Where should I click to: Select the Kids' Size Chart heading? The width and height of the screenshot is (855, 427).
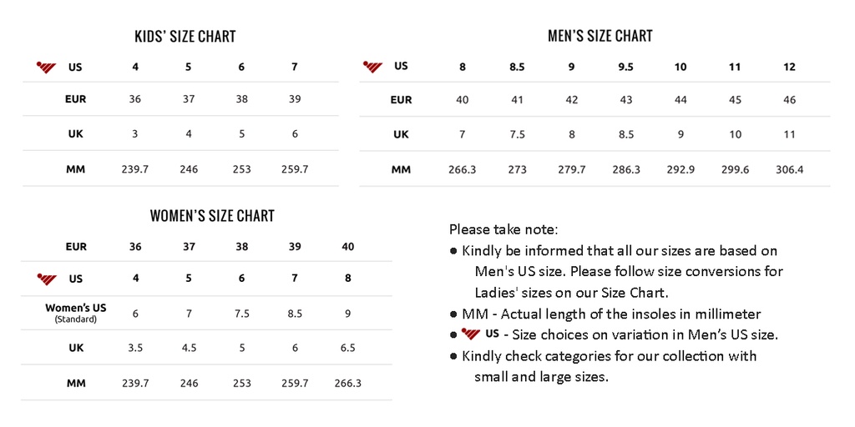(185, 37)
